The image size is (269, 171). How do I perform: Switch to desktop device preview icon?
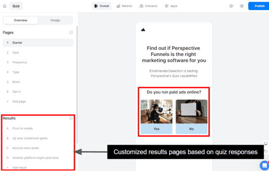(x=266, y=144)
